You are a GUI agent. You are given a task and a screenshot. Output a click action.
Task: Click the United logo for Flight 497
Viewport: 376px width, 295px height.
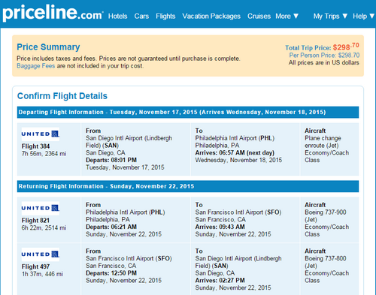coord(41,254)
